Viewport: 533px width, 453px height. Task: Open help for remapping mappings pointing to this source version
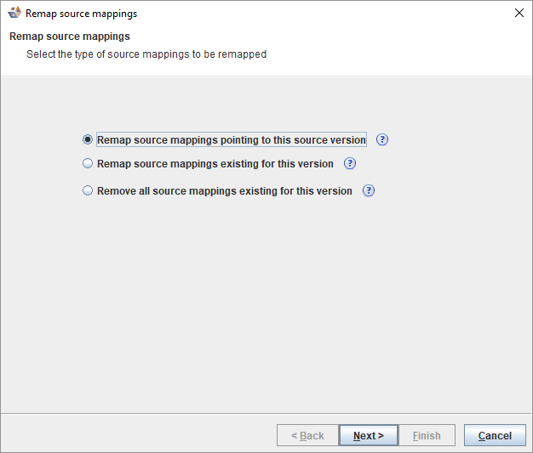pos(382,139)
